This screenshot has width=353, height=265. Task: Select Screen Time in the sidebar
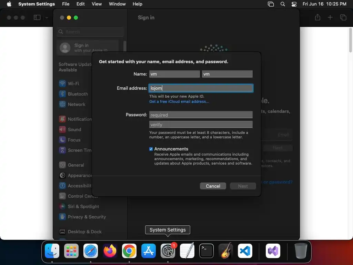point(75,150)
